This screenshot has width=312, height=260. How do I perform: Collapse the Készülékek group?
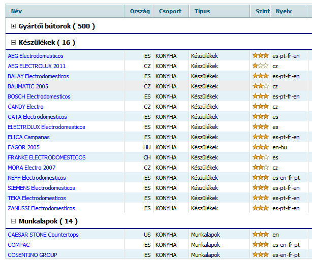point(13,42)
